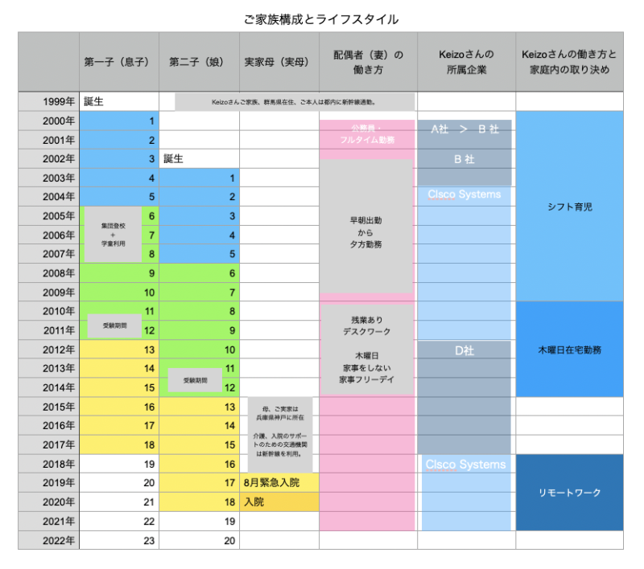Select the 公務員・フルタイム勤務 pink box
This screenshot has width=644, height=569.
point(367,133)
